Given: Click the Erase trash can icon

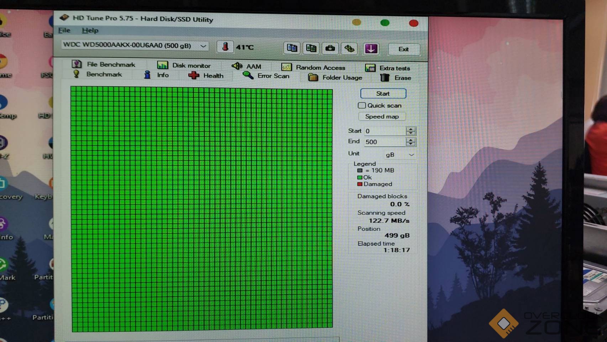Looking at the screenshot, I should click(x=384, y=77).
